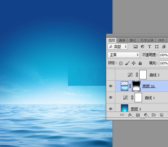Toggle visibility of 曲线 1 layer
The image size is (168, 147).
click(x=111, y=98)
